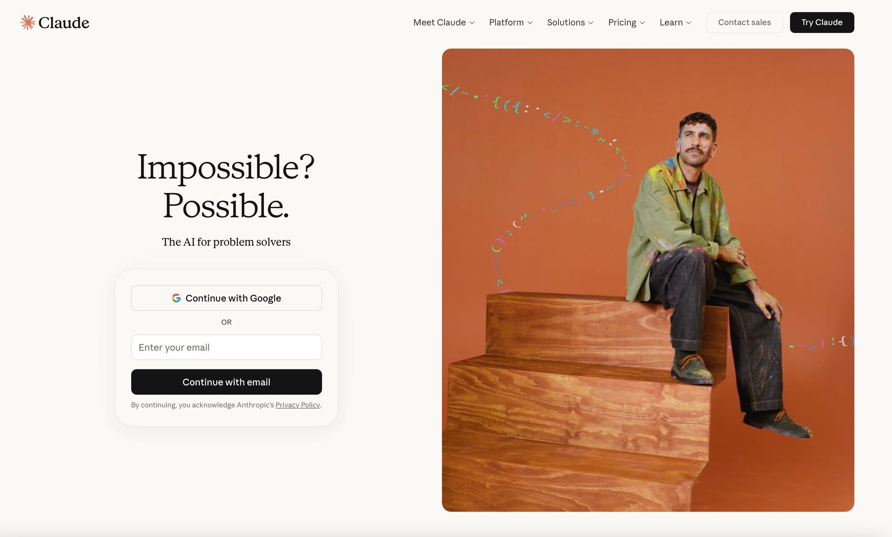Open the Pricing menu item
The image size is (892, 537).
point(627,22)
